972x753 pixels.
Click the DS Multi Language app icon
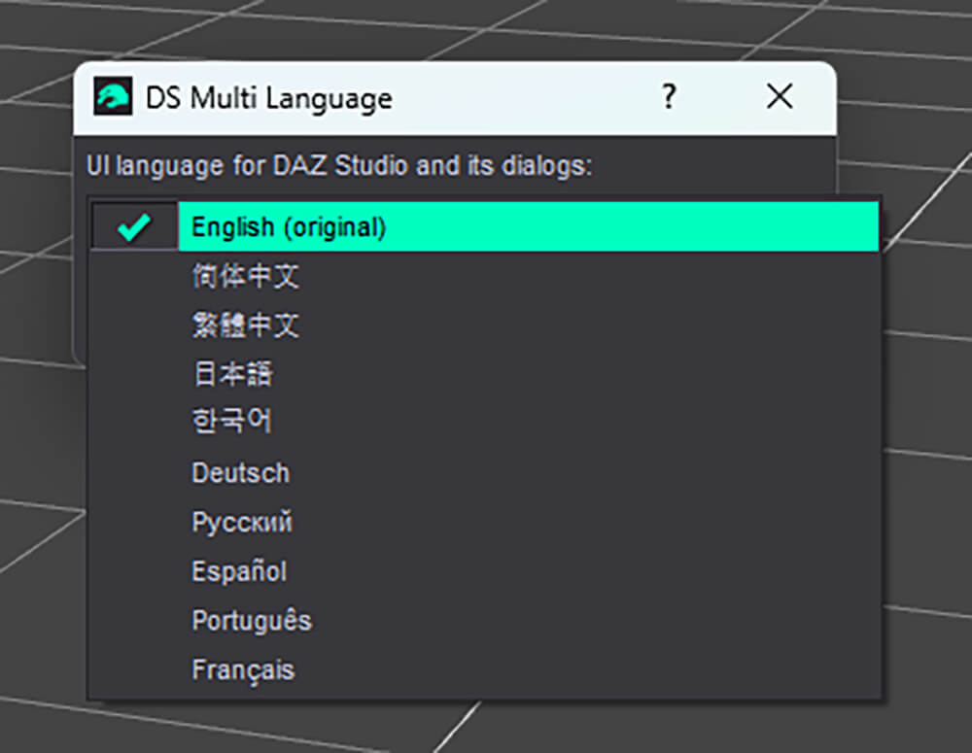113,96
